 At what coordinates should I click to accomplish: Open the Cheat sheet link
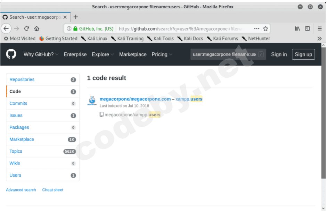53,190
